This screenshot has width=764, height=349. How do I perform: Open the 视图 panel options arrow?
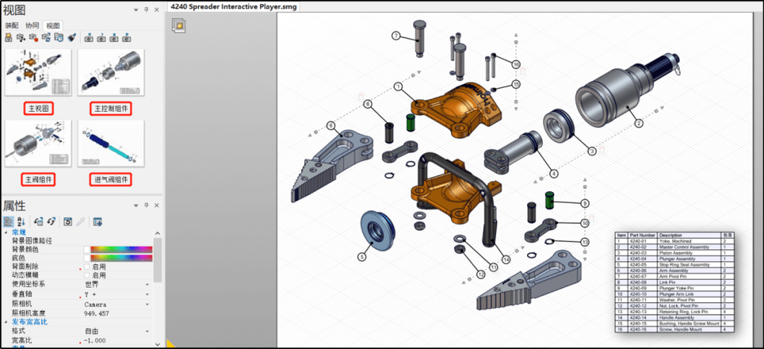[136, 10]
